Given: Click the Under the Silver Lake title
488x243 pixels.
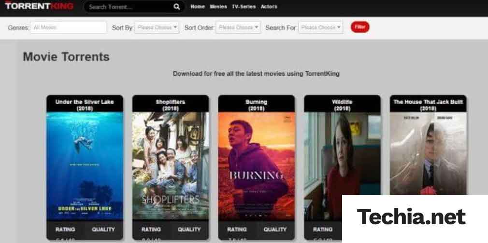Looking at the screenshot, I should click(x=85, y=105).
